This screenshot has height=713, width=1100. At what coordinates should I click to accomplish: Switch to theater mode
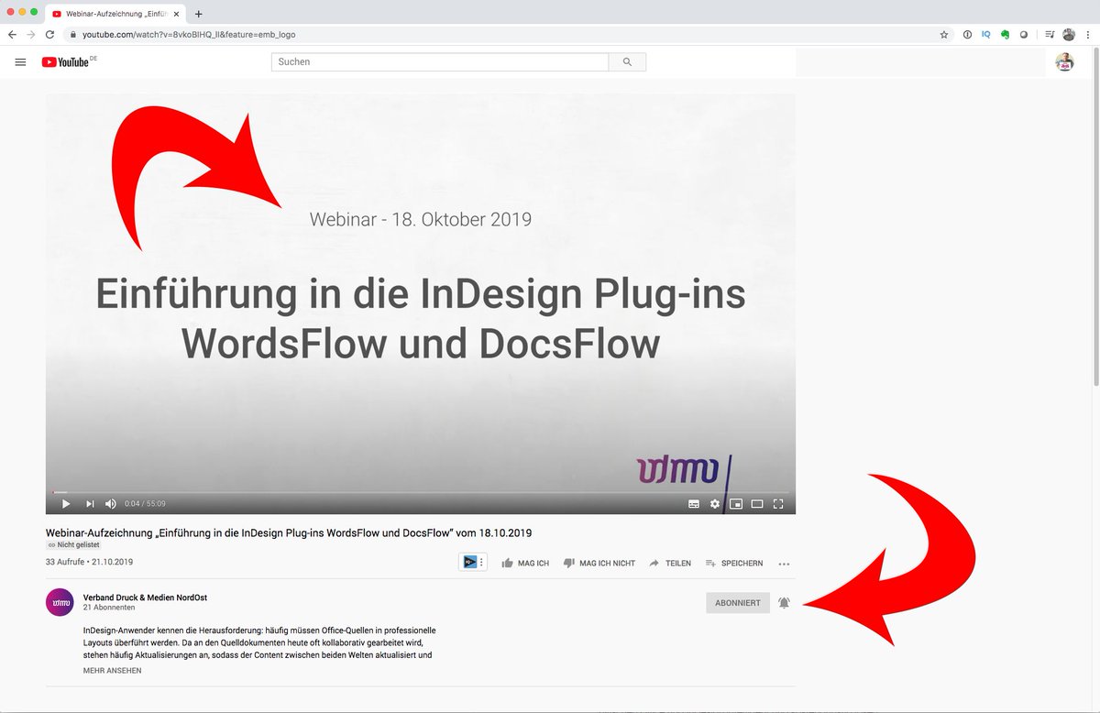[x=757, y=503]
